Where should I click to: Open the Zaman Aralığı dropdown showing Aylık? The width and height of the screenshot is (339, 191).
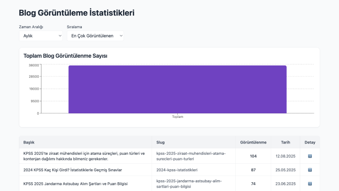[x=41, y=36]
